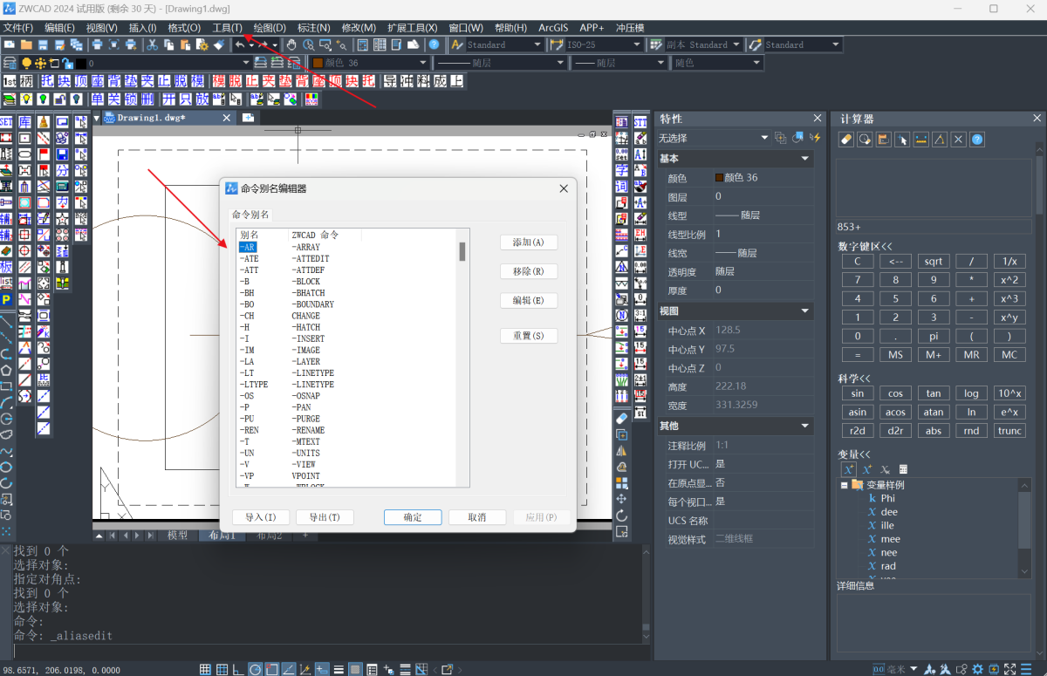
Task: Select the Pan hand tool
Action: (291, 44)
